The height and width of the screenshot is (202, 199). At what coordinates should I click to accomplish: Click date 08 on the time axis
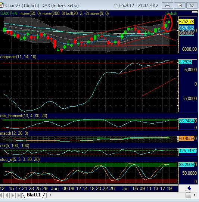pos(72,189)
